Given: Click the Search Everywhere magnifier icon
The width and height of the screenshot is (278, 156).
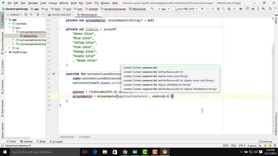Looking at the screenshot, I should click(270, 9).
